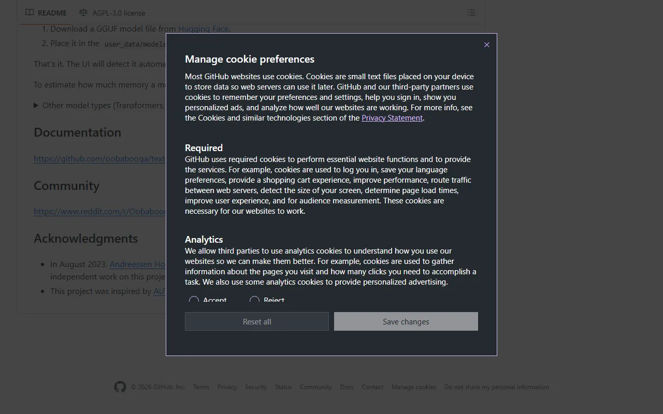Viewport: 663px width, 414px height.
Task: Select Reject radio for Analytics cookies
Action: click(x=254, y=300)
